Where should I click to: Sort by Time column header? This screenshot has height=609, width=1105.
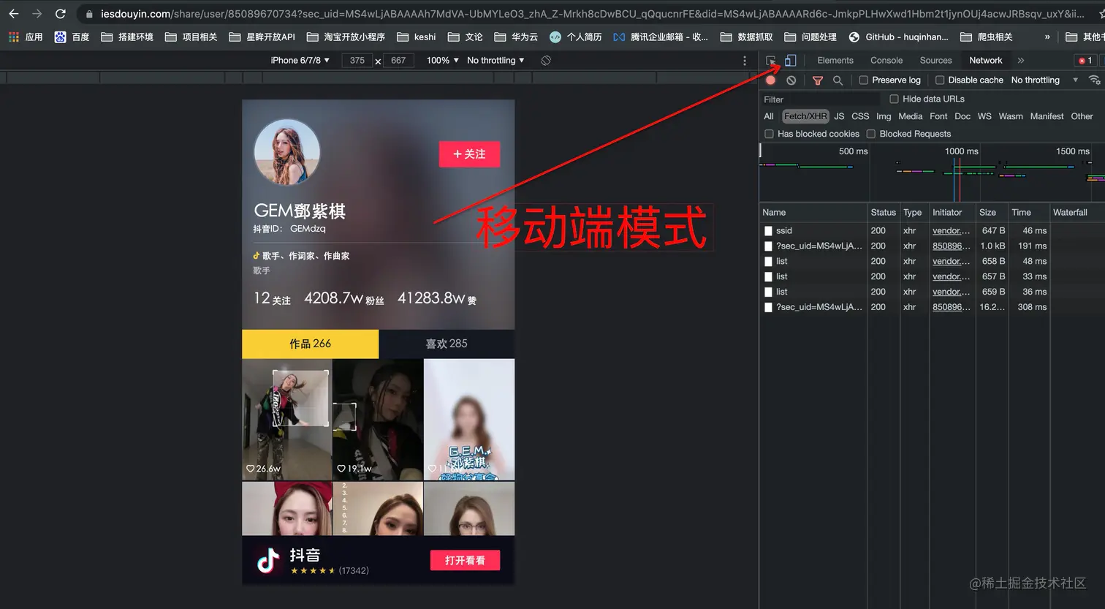point(1028,212)
